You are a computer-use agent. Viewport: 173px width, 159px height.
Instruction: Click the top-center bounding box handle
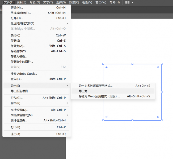click(132, 64)
